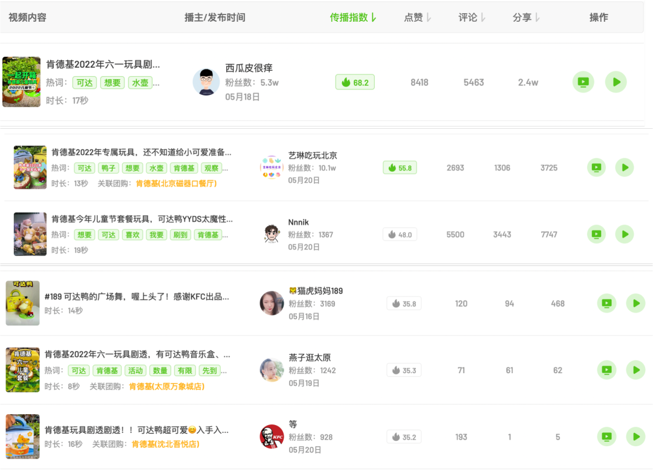The width and height of the screenshot is (653, 471).
Task: Open 艺琳吃玩北京 profile avatar
Action: click(x=271, y=167)
